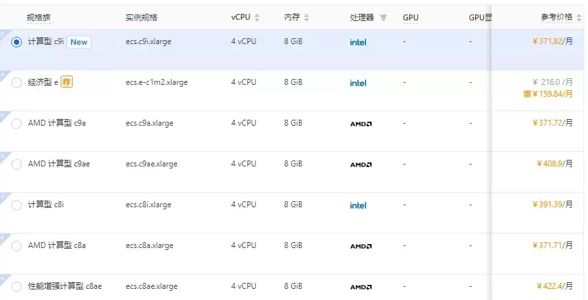Click the discounted ¥159.84/月 price
588x300 pixels.
pyautogui.click(x=548, y=94)
